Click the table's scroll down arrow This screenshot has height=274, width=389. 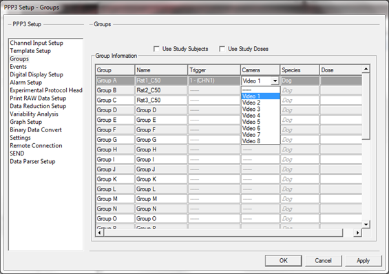tap(366, 224)
